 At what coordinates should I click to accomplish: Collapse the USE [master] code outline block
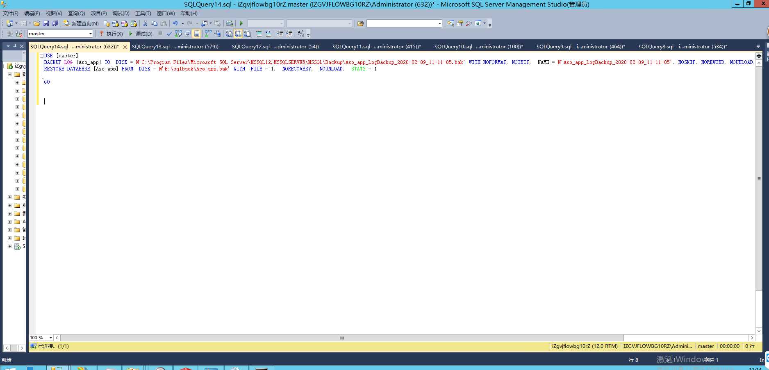click(41, 56)
